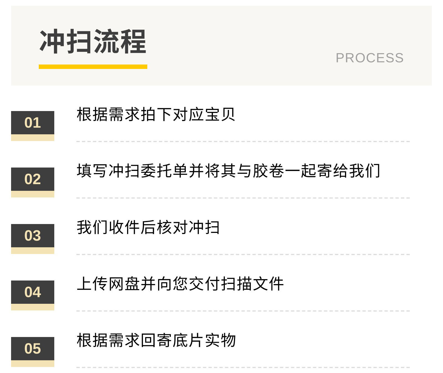The width and height of the screenshot is (443, 373).
Task: Select step text 上传网盘并向您交付扫描文件
Action: pyautogui.click(x=180, y=284)
